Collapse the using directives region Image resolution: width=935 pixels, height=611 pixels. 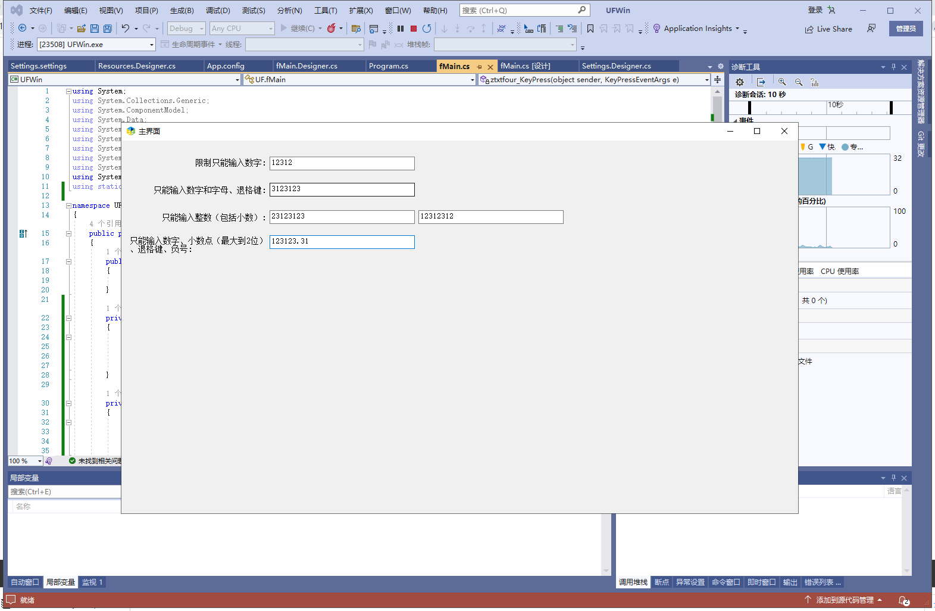[x=68, y=91]
